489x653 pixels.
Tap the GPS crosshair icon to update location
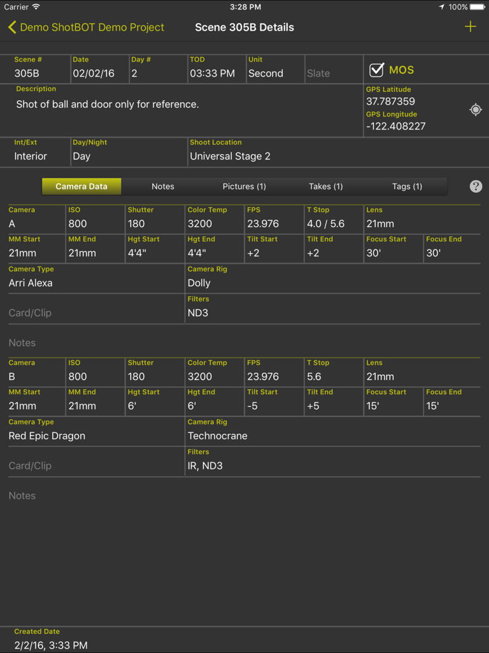pyautogui.click(x=476, y=110)
